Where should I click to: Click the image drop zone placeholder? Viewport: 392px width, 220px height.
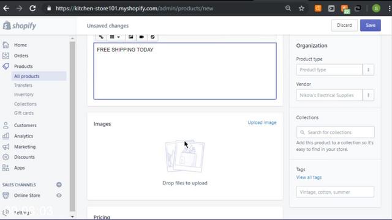[185, 156]
